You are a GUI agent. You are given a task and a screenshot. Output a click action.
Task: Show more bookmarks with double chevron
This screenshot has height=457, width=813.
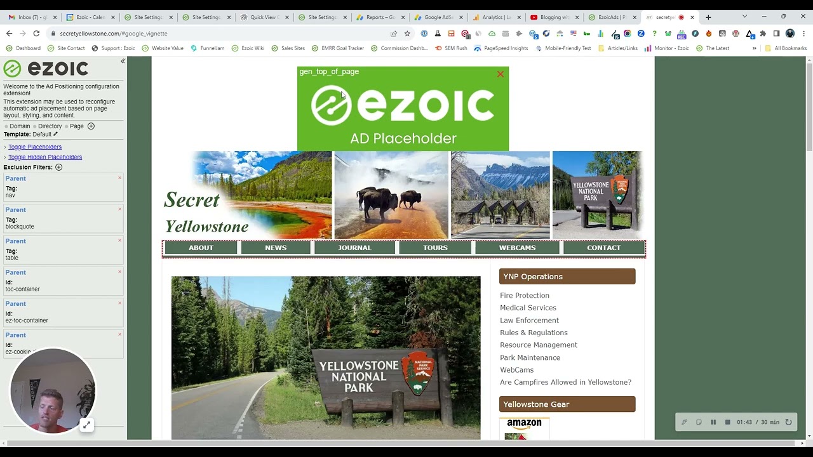(755, 48)
